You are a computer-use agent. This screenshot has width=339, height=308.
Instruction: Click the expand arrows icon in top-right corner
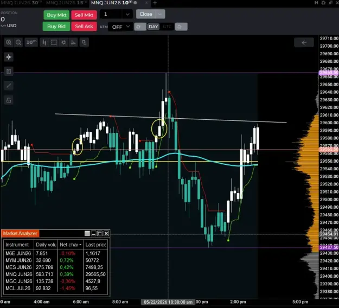(x=330, y=3)
